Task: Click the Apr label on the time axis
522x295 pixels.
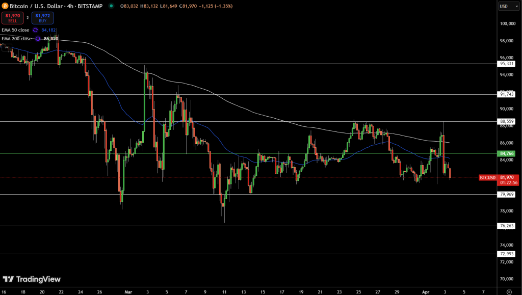Action: tap(426, 292)
